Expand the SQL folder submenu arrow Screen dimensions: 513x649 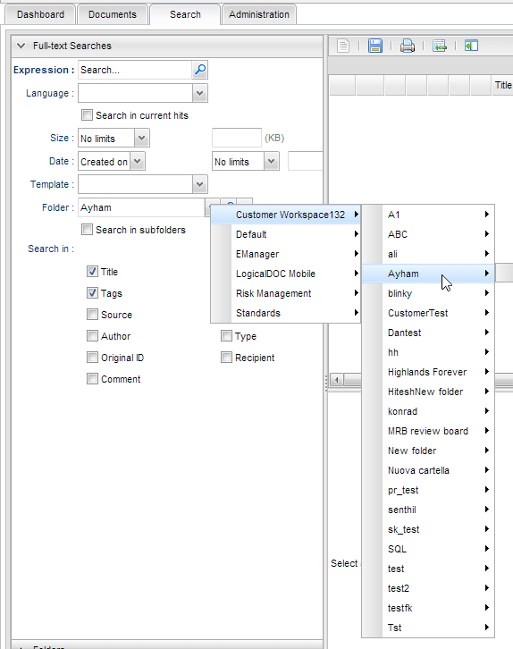487,548
